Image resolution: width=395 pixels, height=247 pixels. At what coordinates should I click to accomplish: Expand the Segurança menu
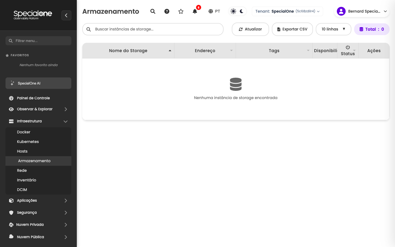38,212
